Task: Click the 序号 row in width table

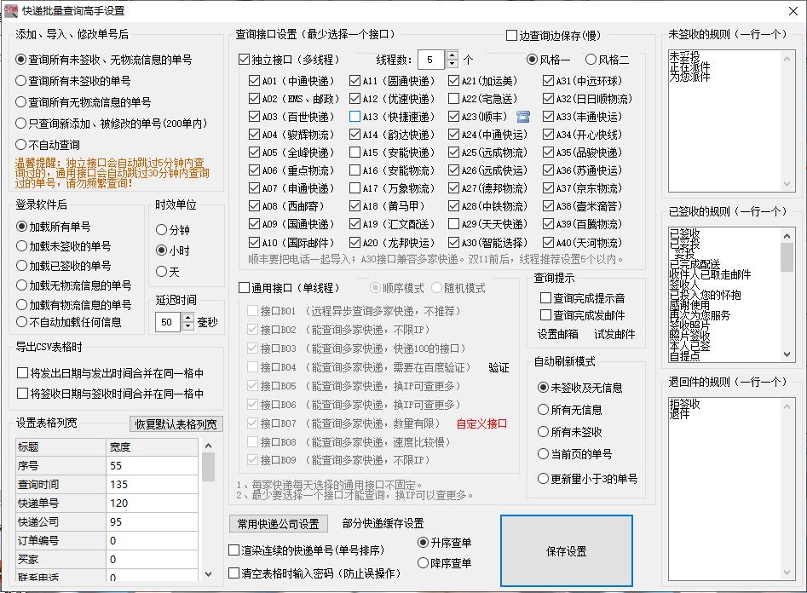Action: click(x=107, y=465)
